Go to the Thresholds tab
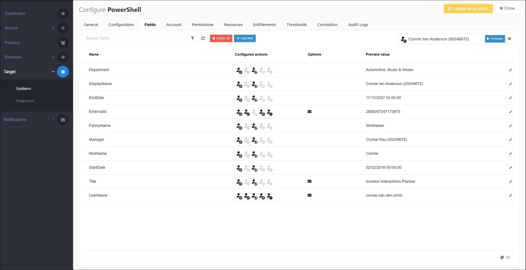Viewport: 526px width, 270px height. [x=296, y=25]
